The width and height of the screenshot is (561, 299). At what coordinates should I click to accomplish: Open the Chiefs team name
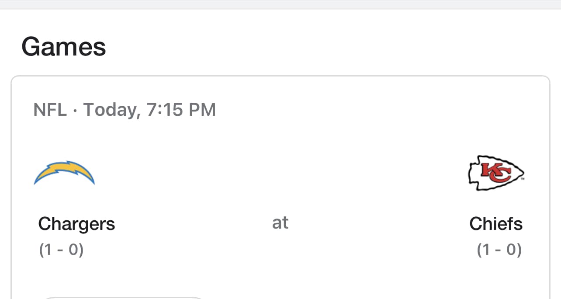(x=496, y=224)
